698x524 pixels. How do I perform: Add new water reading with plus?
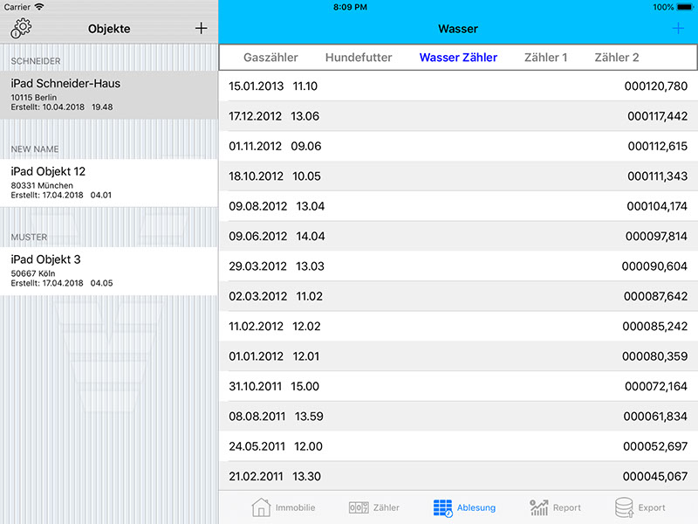[678, 29]
